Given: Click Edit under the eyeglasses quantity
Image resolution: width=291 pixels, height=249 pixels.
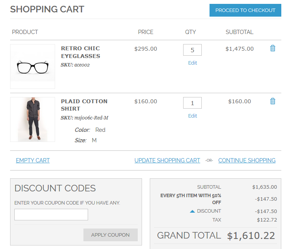Looking at the screenshot, I should click(x=192, y=63).
